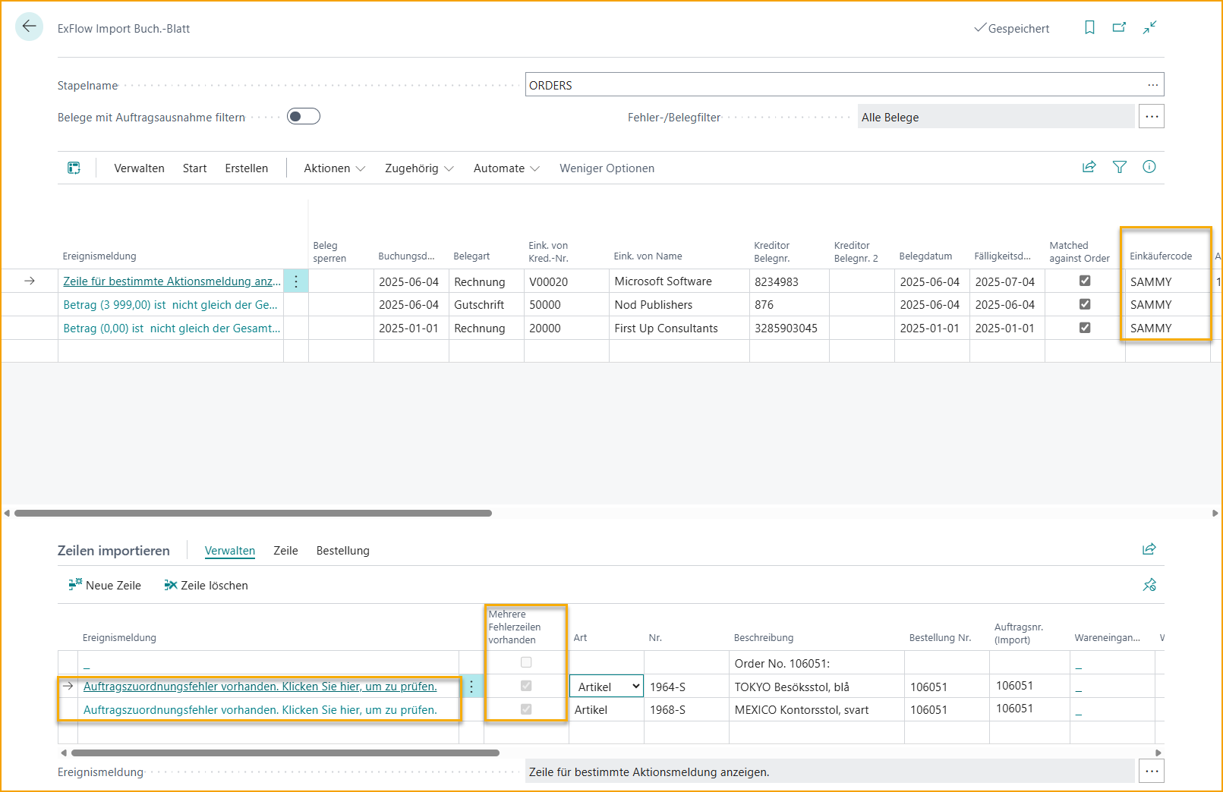Toggle Belege mit Auftragsausnahme filtern switch
This screenshot has height=792, width=1223.
[304, 116]
